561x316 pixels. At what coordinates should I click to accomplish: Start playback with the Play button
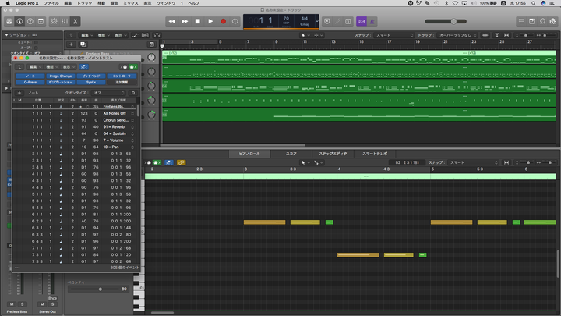click(210, 22)
